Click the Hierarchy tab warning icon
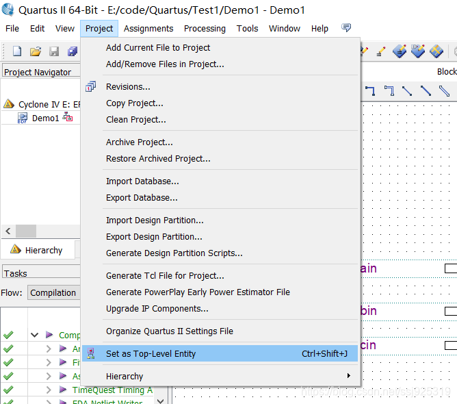 [16, 249]
